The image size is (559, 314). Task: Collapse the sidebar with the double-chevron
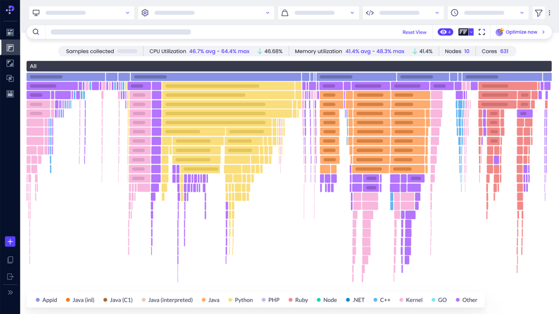pos(10,292)
